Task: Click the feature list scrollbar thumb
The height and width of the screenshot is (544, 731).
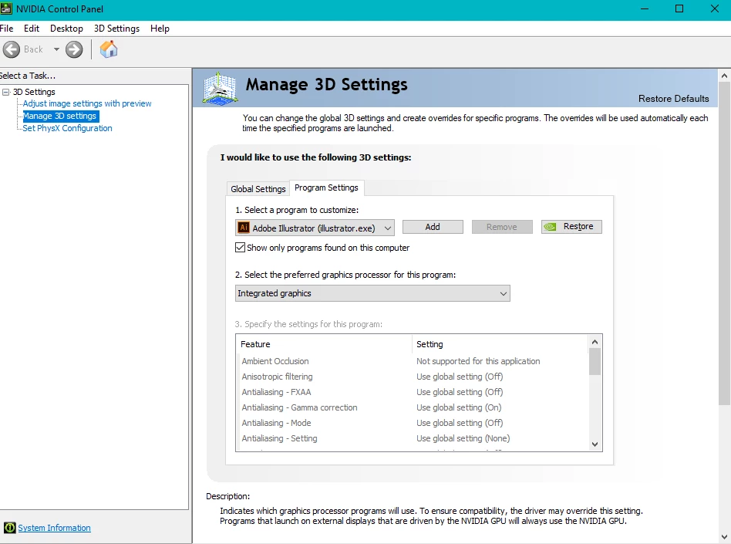Action: 595,362
